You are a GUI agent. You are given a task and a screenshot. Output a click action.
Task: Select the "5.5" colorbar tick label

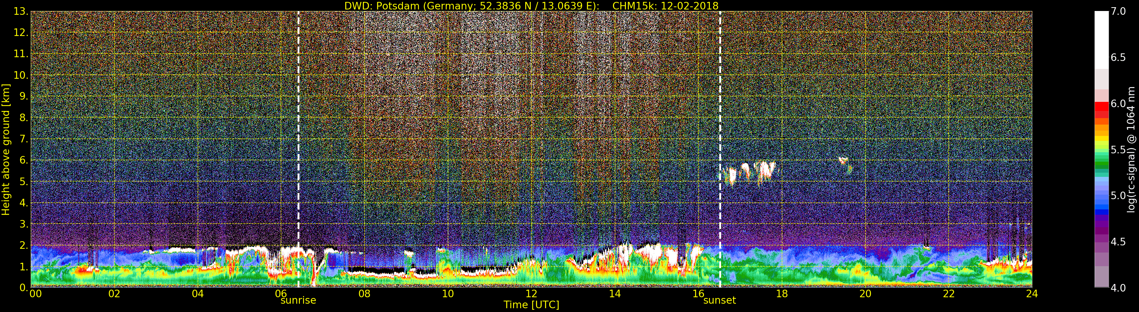pyautogui.click(x=1119, y=150)
